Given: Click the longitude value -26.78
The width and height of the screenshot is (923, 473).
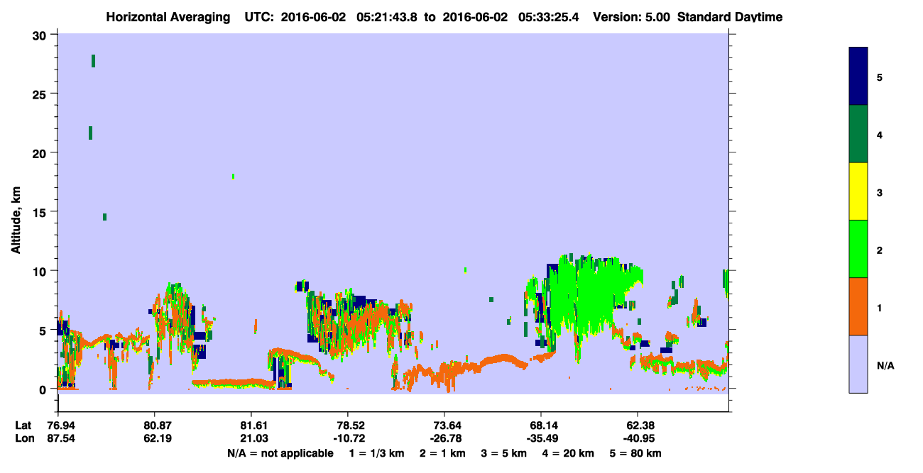Looking at the screenshot, I should click(x=444, y=438).
